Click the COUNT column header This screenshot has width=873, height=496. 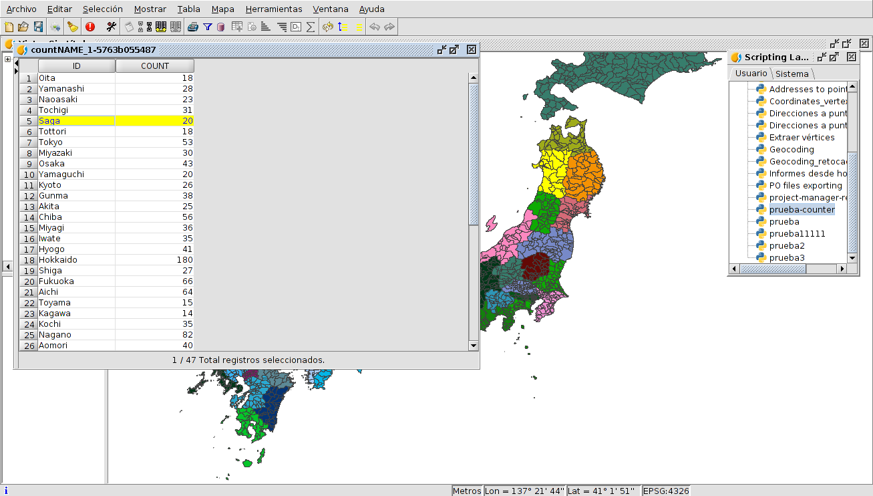pyautogui.click(x=155, y=66)
